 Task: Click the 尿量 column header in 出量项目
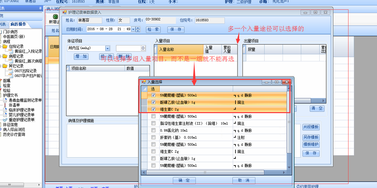pos(255,50)
